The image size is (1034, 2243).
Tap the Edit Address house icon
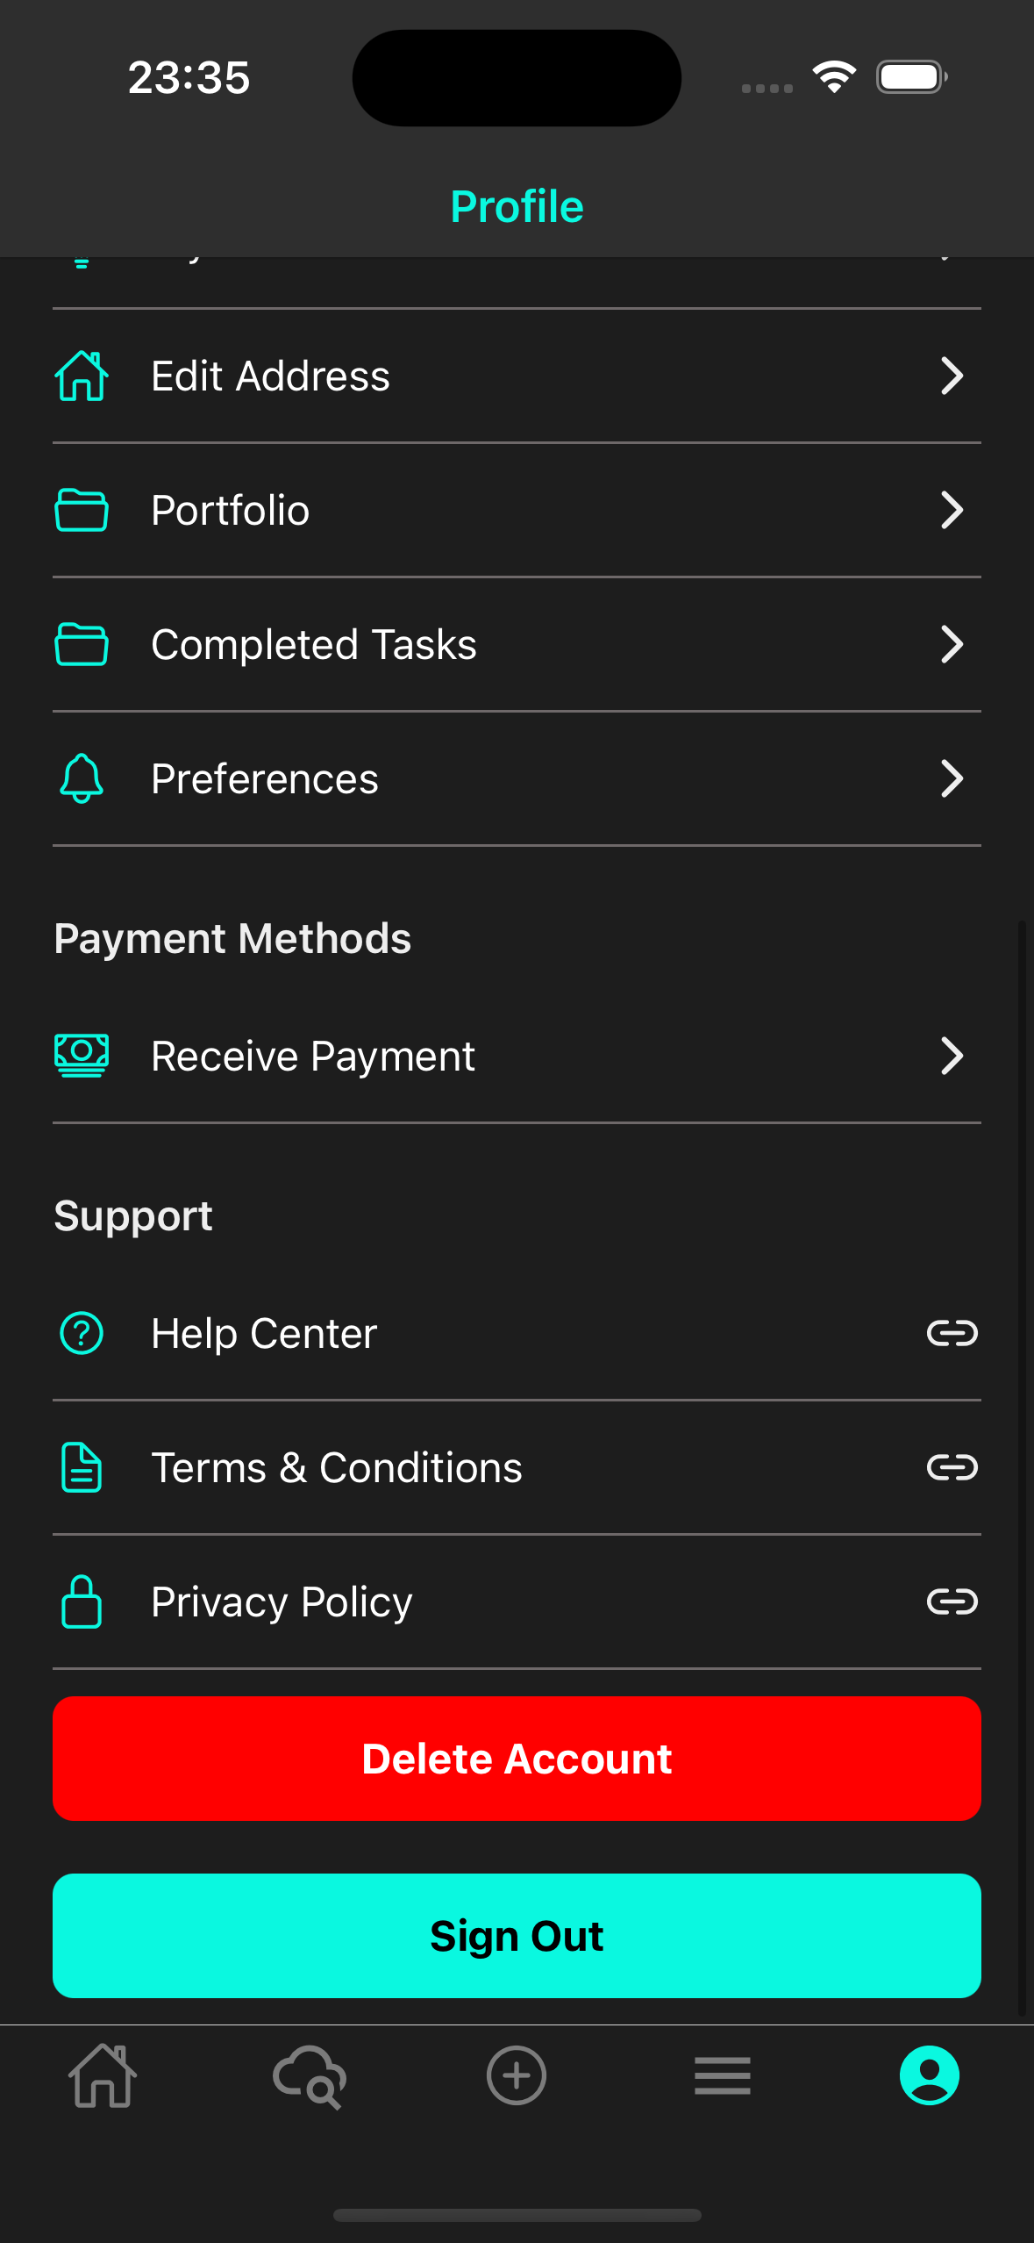coord(82,376)
